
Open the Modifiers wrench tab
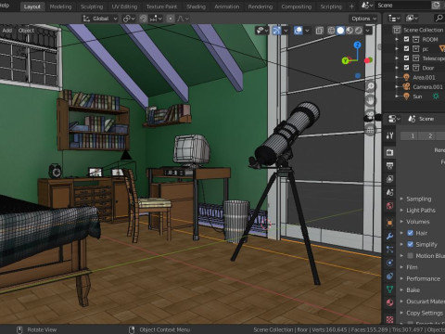(x=389, y=236)
